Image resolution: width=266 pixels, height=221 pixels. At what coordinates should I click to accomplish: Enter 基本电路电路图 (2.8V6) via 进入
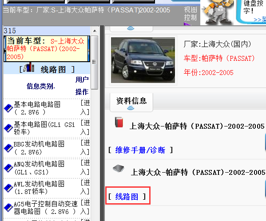coord(85,107)
